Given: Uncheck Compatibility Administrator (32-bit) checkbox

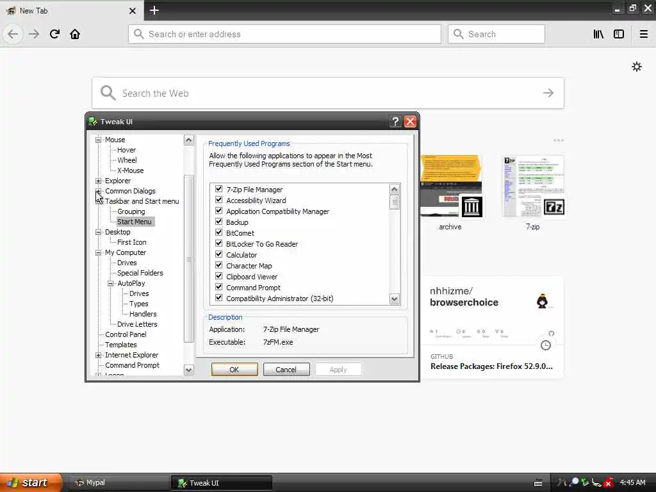Looking at the screenshot, I should pos(219,298).
